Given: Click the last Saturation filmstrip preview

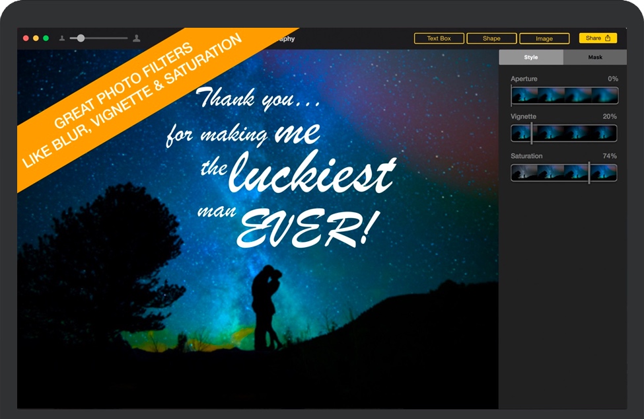Looking at the screenshot, I should 604,171.
